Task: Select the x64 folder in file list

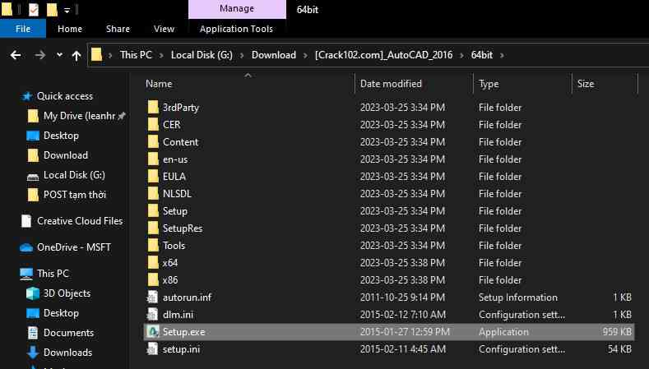Action: click(x=169, y=263)
